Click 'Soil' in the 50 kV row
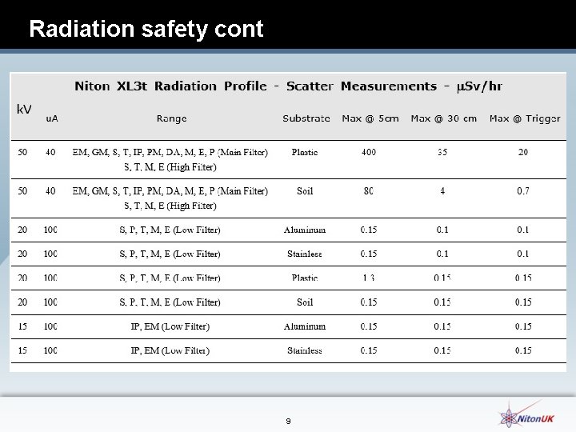 pyautogui.click(x=305, y=191)
